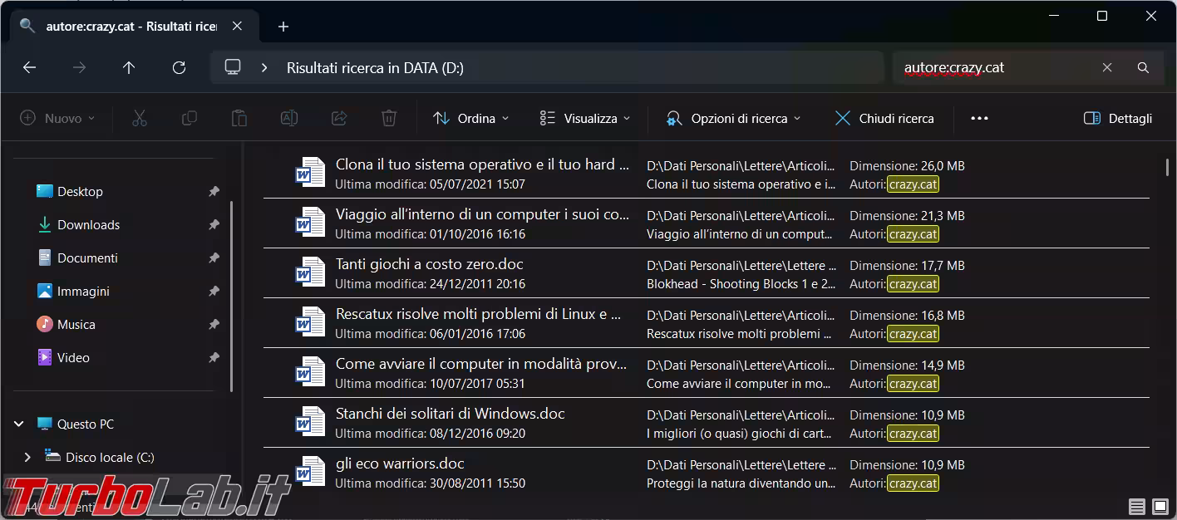Open Downloads in the sidebar
Viewport: 1177px width, 520px height.
click(x=88, y=224)
